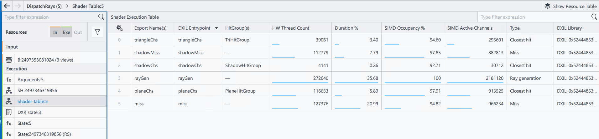Click duration value 20.99
The height and width of the screenshot is (139, 599).
pyautogui.click(x=372, y=104)
